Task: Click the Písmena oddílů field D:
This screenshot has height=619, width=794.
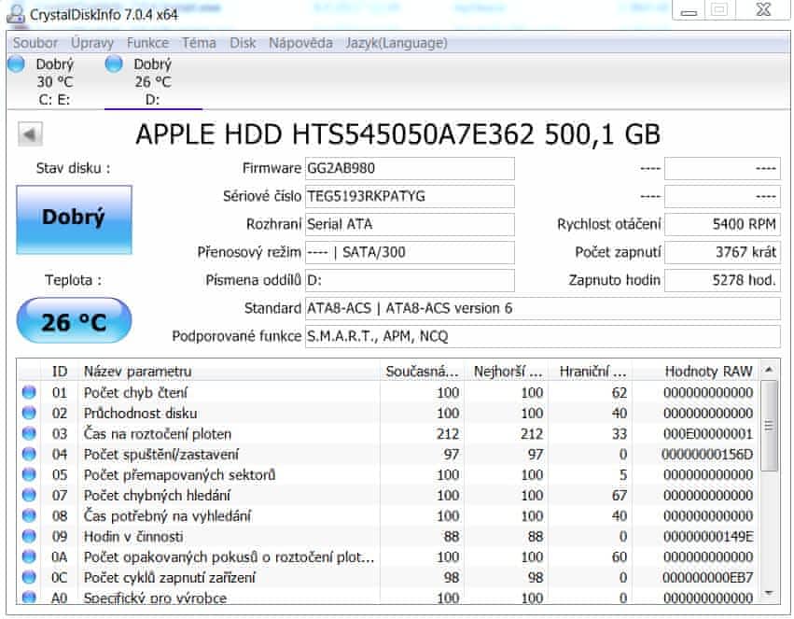Action: (410, 279)
